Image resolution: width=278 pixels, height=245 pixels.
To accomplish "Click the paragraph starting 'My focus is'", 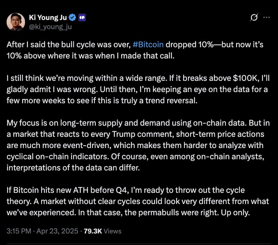I will click(x=137, y=140).
